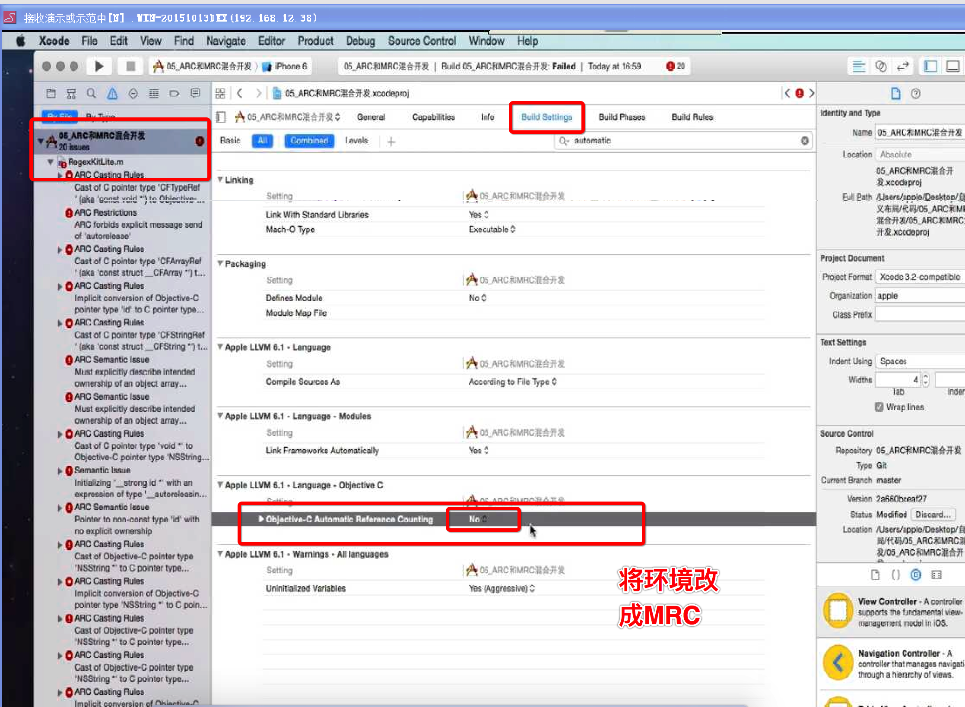The image size is (965, 707).
Task: Click the Class Prefix field
Action: 920,314
